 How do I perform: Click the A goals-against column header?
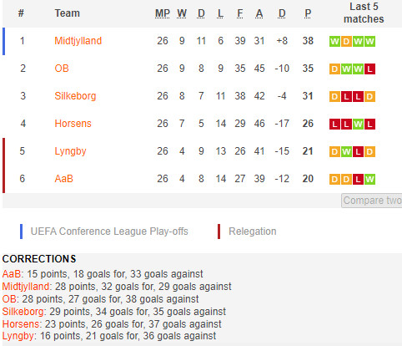pos(259,13)
